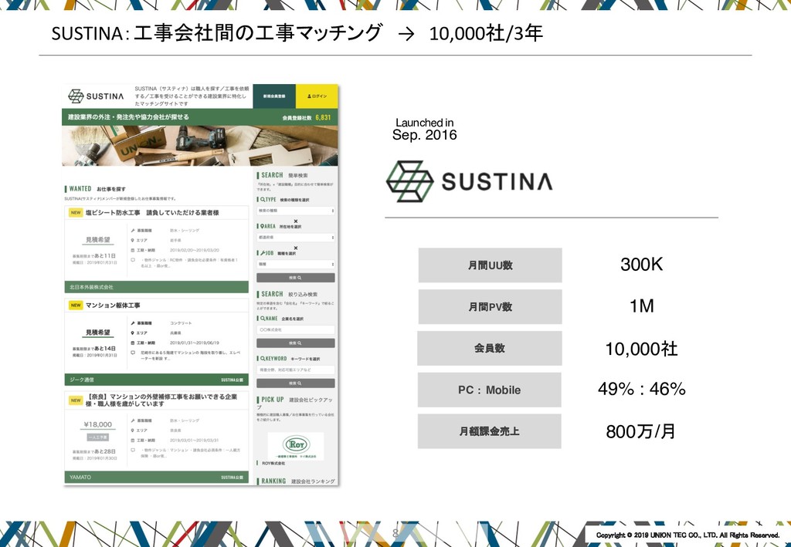
Task: Click the ジーク通信 company bar
Action: 156,380
